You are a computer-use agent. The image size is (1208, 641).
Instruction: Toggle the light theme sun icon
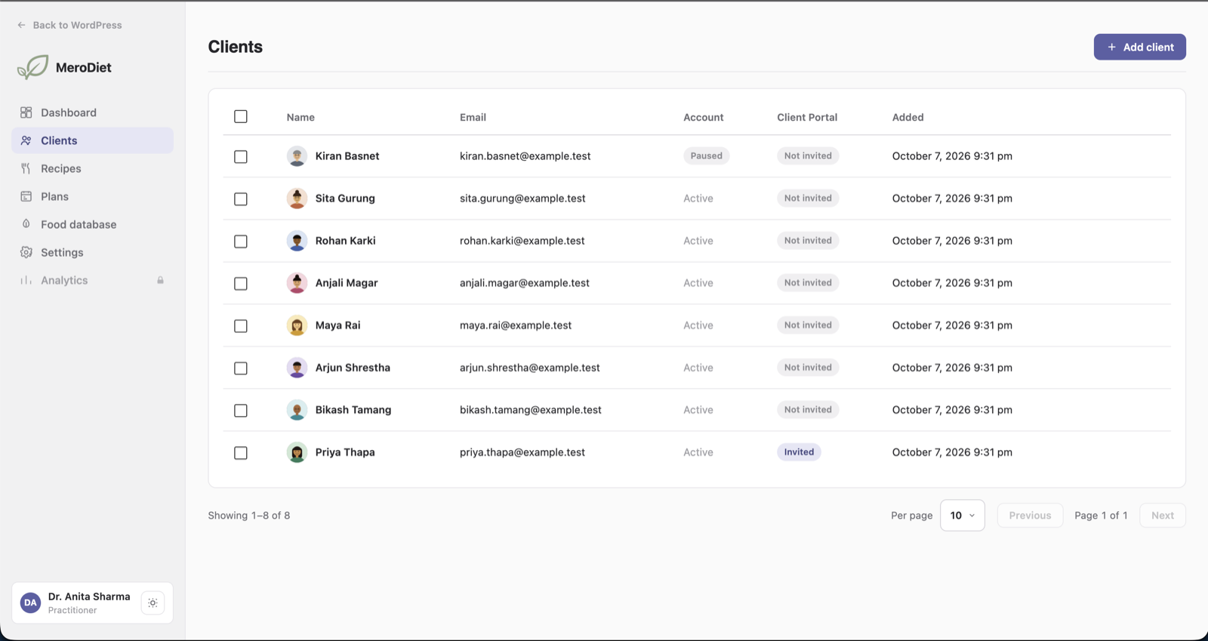(x=153, y=602)
